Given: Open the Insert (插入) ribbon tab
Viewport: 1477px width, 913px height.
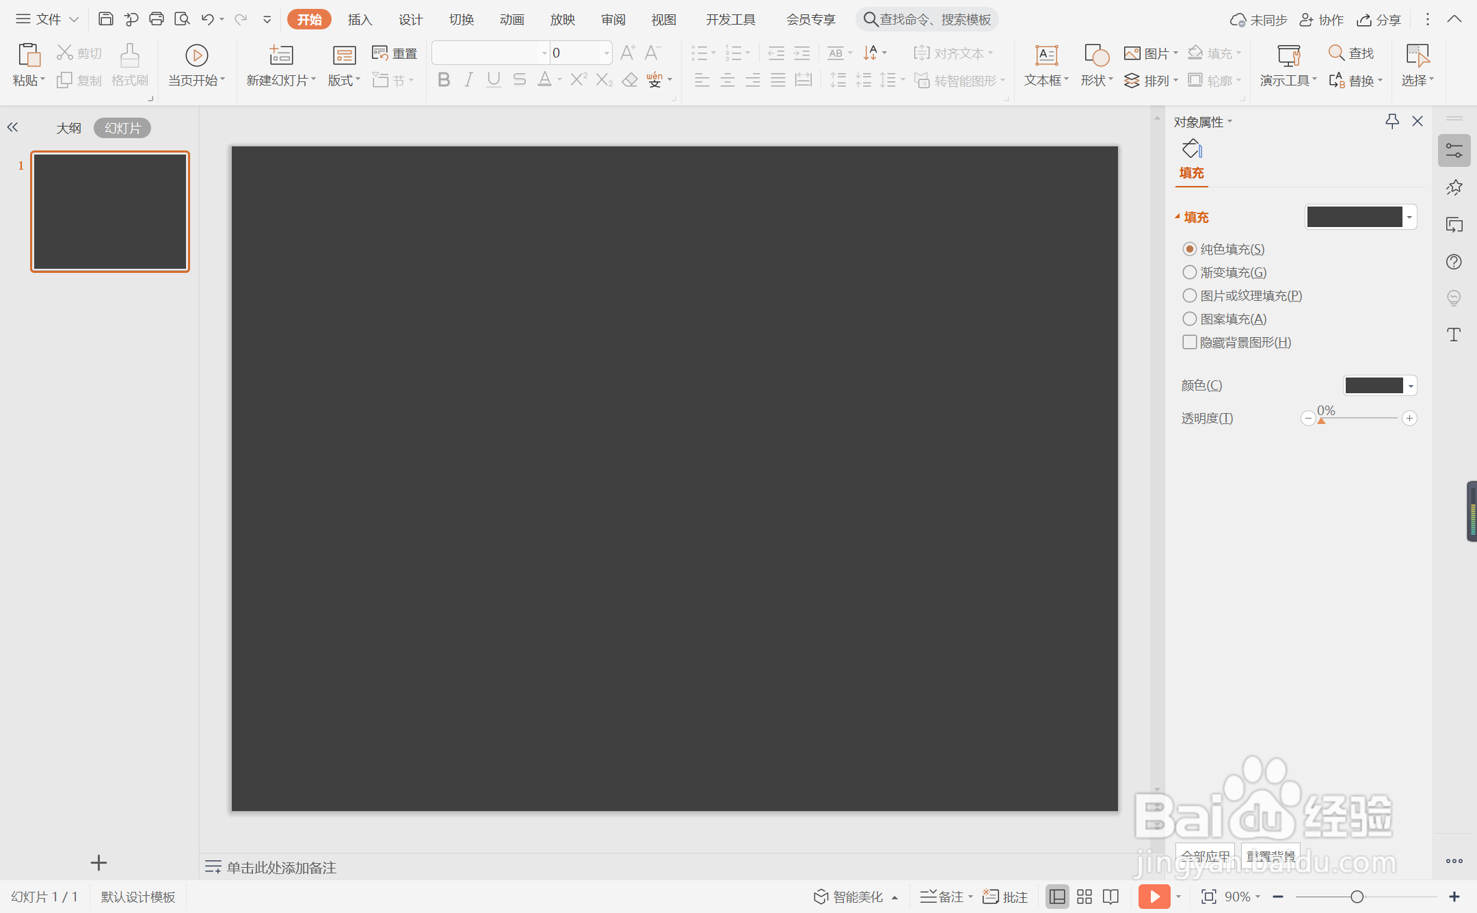Looking at the screenshot, I should pos(360,19).
